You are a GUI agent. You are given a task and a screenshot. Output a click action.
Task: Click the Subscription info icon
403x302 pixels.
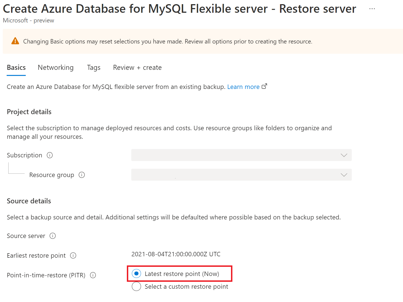pyautogui.click(x=50, y=155)
